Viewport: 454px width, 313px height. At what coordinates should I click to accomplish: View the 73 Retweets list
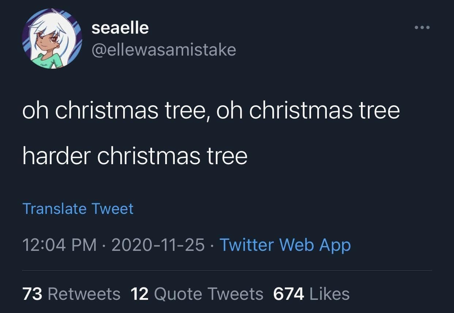(71, 294)
